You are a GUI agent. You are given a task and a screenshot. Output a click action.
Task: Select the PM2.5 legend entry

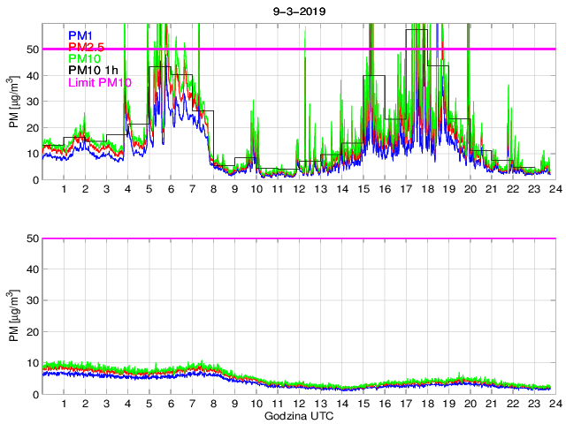88,47
